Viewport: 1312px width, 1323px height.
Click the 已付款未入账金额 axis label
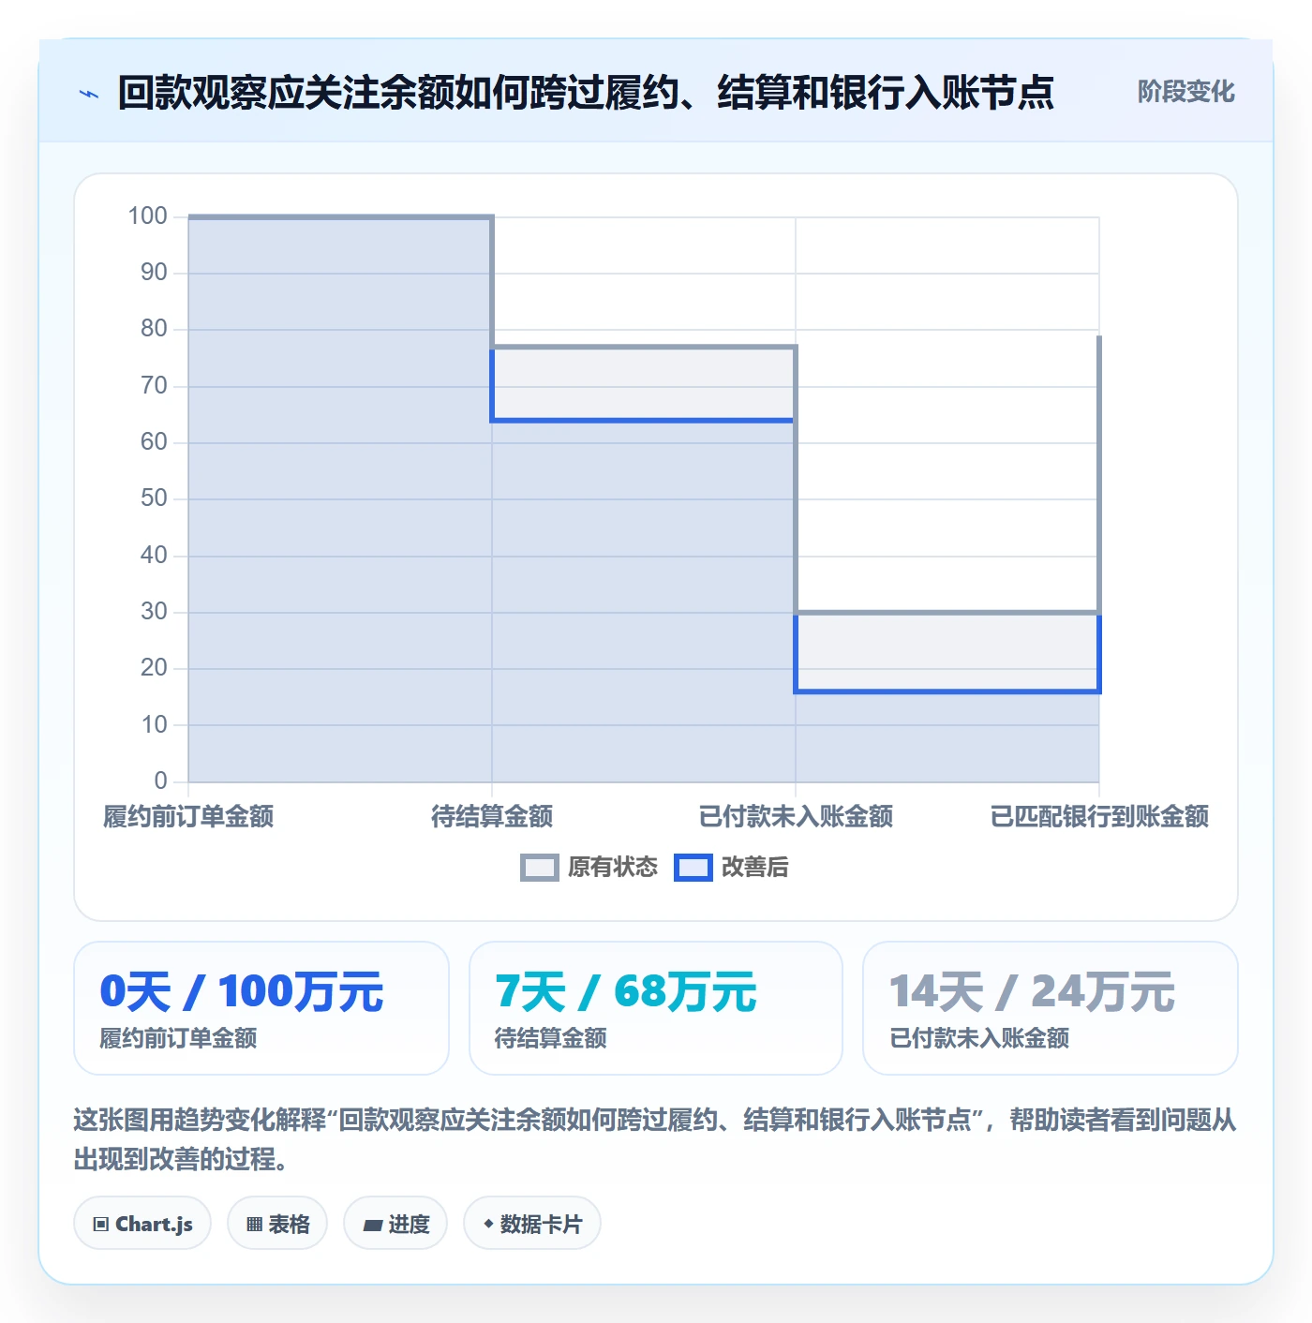(x=796, y=817)
